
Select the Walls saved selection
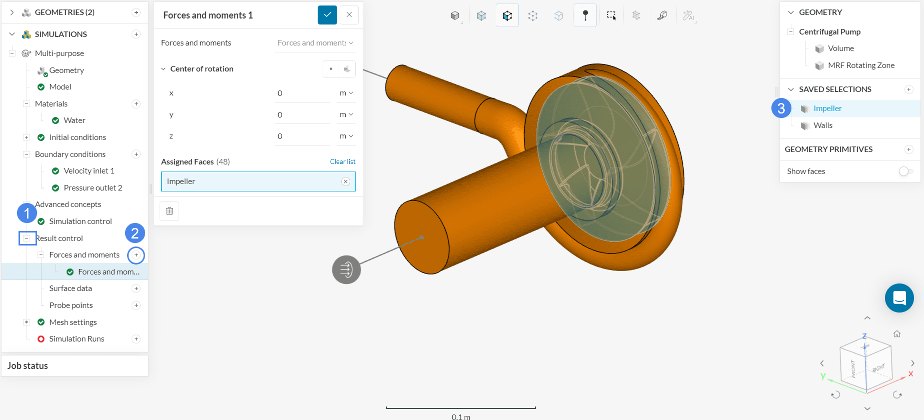coord(822,125)
